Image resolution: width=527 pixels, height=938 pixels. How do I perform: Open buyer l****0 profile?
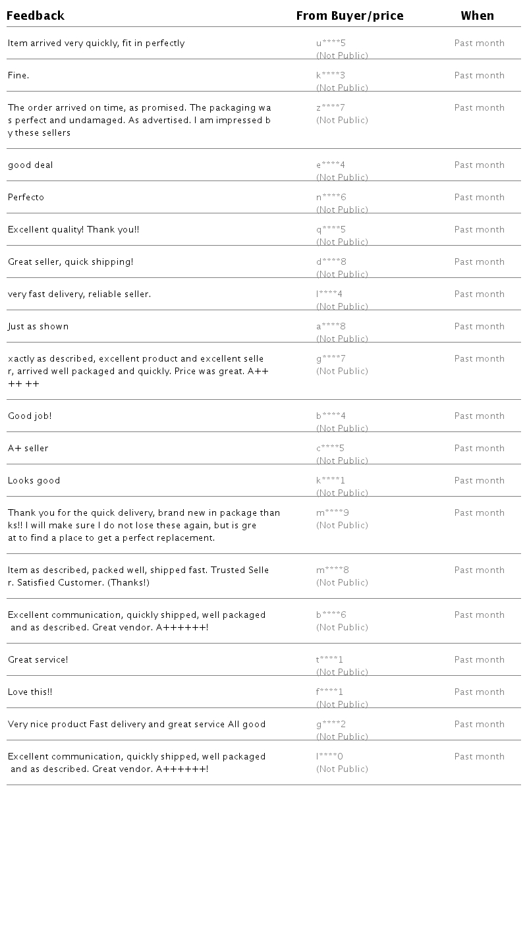[x=329, y=757]
